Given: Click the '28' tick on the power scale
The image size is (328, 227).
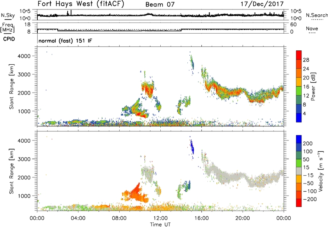Looking at the screenshot, I should click(x=306, y=60).
